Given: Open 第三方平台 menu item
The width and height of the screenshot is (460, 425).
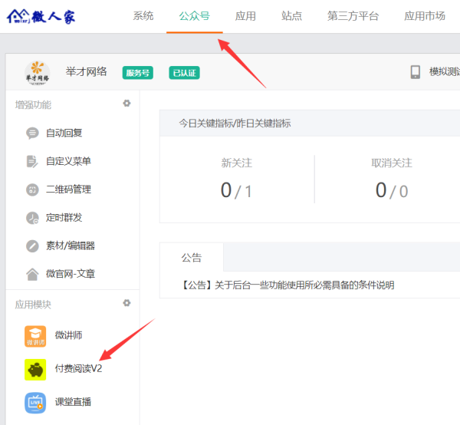Looking at the screenshot, I should point(353,16).
